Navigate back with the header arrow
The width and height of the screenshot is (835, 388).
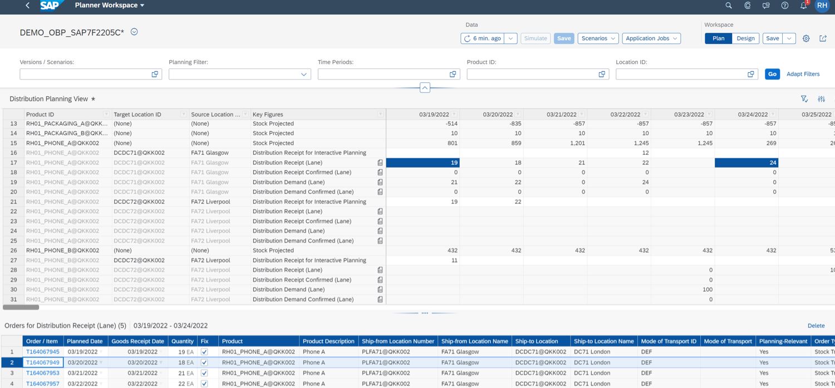[28, 6]
